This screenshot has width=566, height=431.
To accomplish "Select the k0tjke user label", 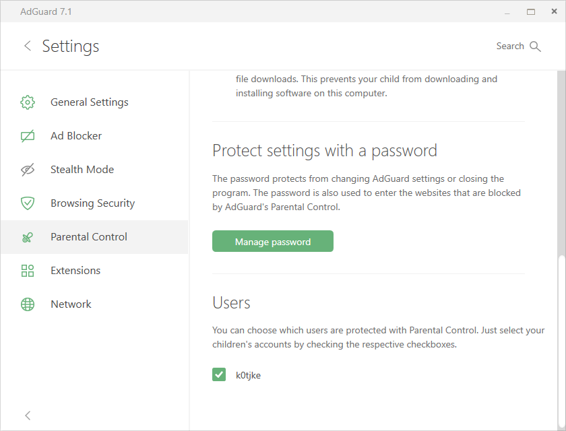I will pyautogui.click(x=248, y=375).
